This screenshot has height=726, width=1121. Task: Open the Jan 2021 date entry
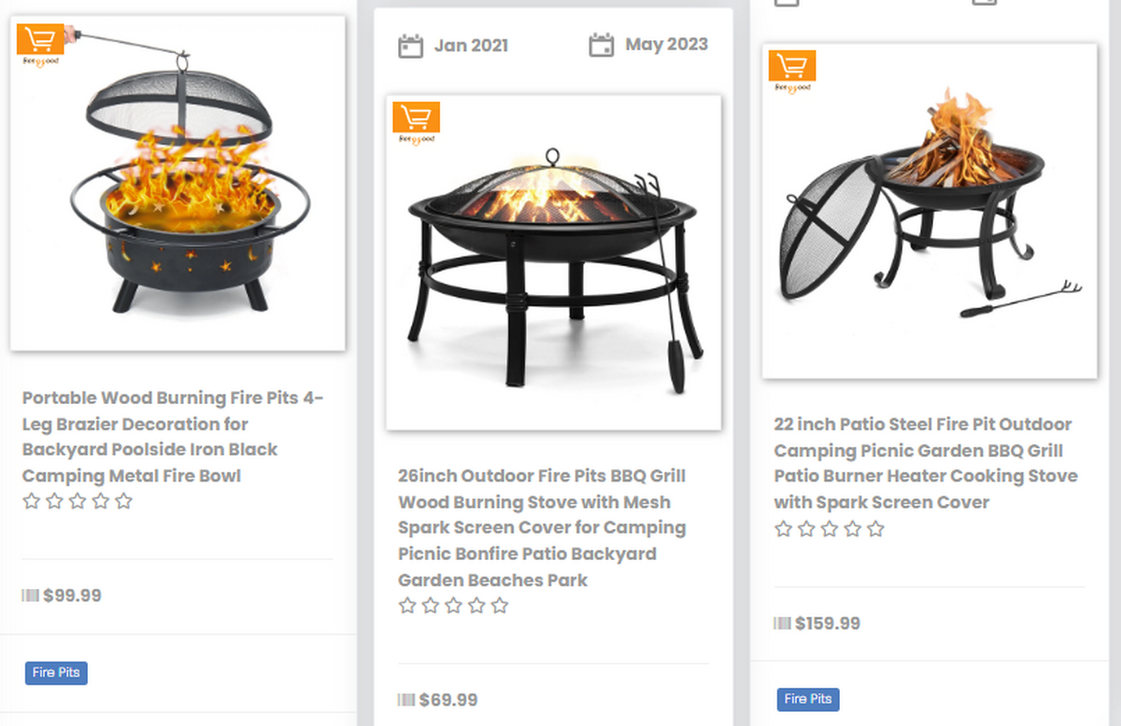471,44
